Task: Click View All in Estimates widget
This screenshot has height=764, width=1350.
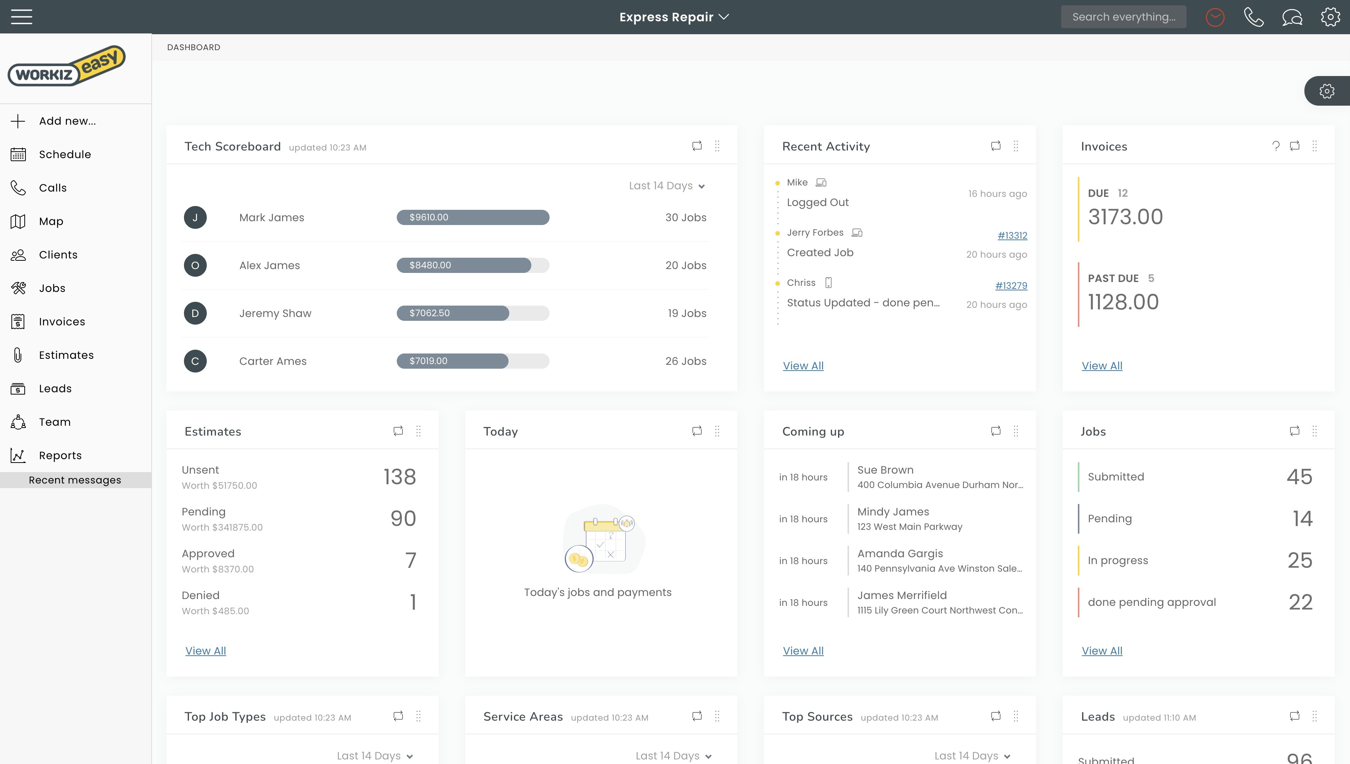Action: pos(205,651)
